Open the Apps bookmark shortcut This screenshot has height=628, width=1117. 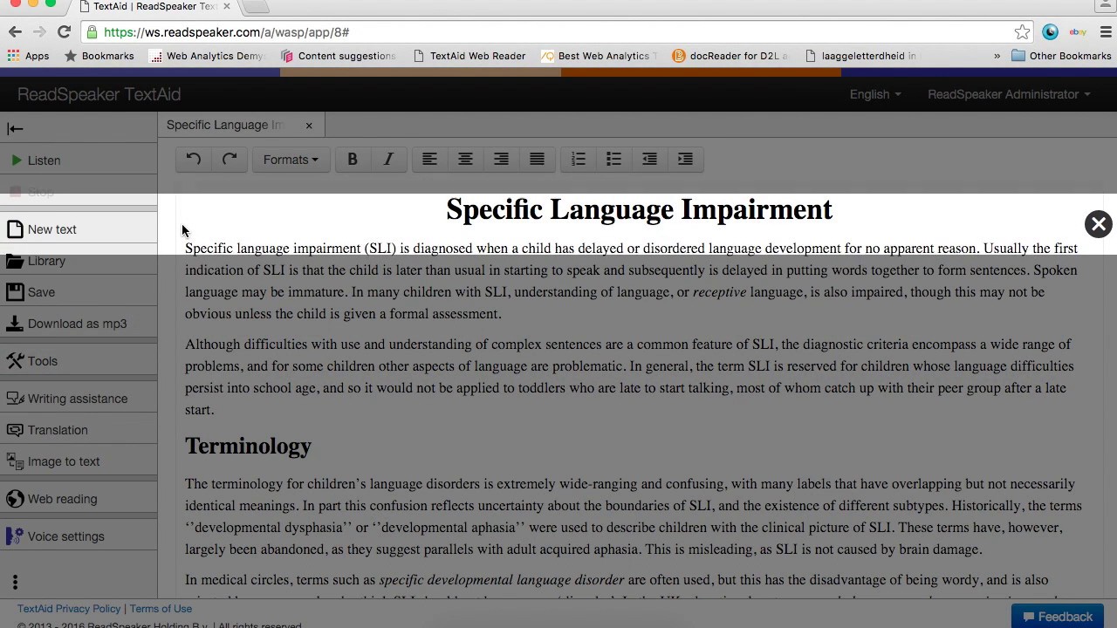29,56
